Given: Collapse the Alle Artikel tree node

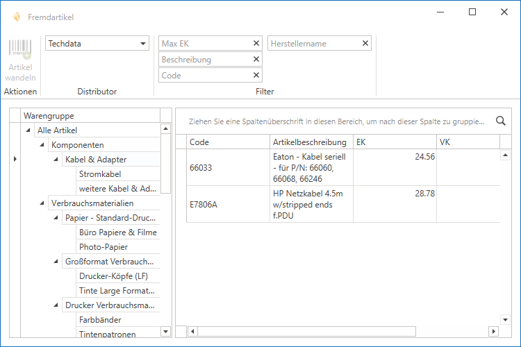Looking at the screenshot, I should coord(28,130).
